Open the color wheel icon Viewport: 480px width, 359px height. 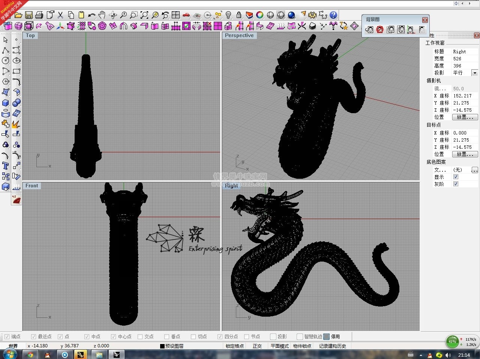pyautogui.click(x=260, y=15)
